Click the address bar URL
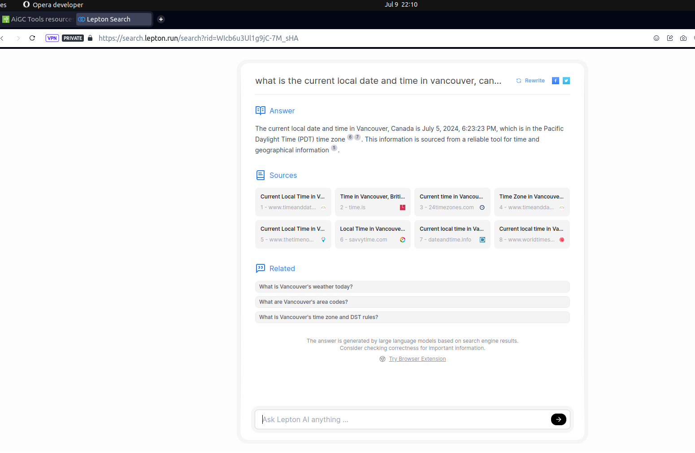This screenshot has height=453, width=695. [x=199, y=38]
